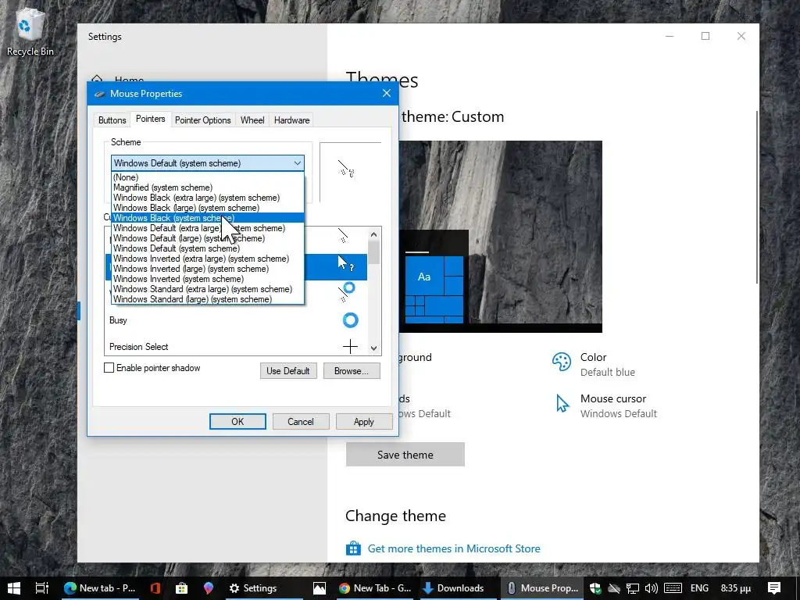Select Windows Inverted (extra large) scheme
This screenshot has height=600, width=800.
click(208, 259)
